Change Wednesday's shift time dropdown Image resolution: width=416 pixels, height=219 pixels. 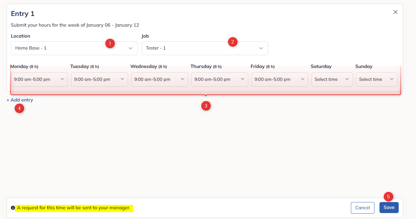[160, 80]
